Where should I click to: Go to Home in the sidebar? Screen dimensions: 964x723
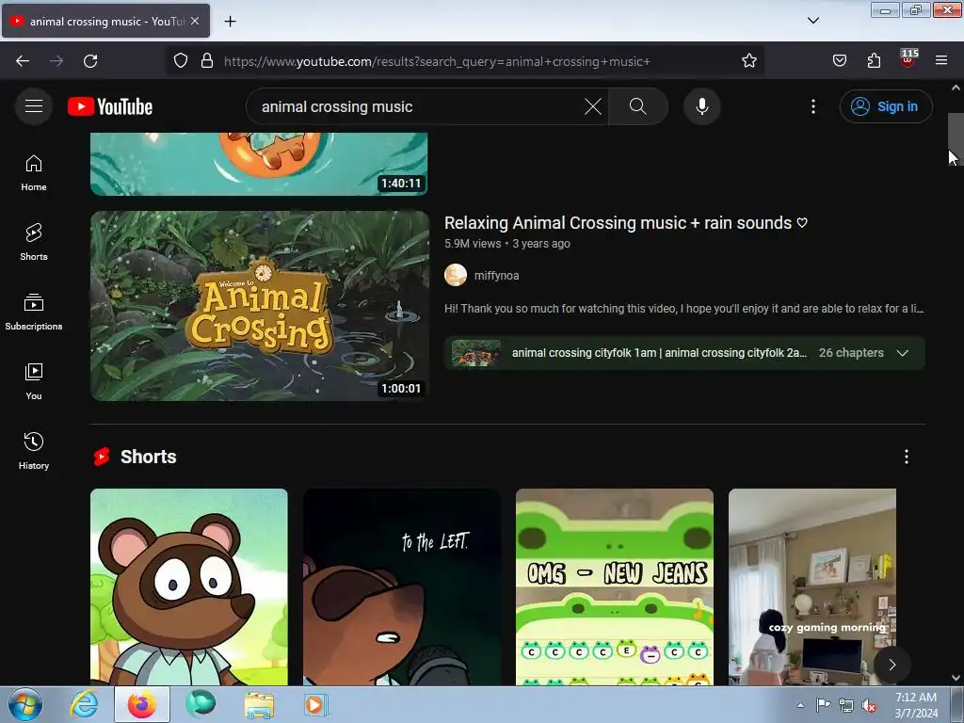(x=34, y=173)
